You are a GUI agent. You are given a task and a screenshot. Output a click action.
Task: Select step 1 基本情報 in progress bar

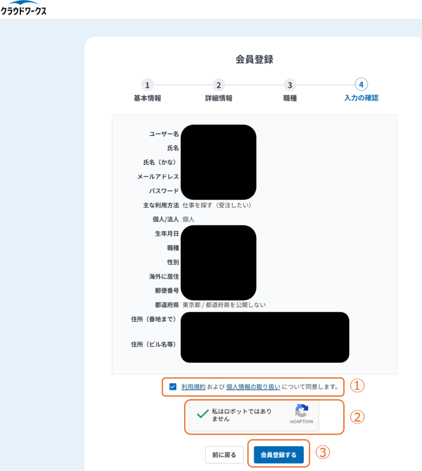pyautogui.click(x=147, y=90)
